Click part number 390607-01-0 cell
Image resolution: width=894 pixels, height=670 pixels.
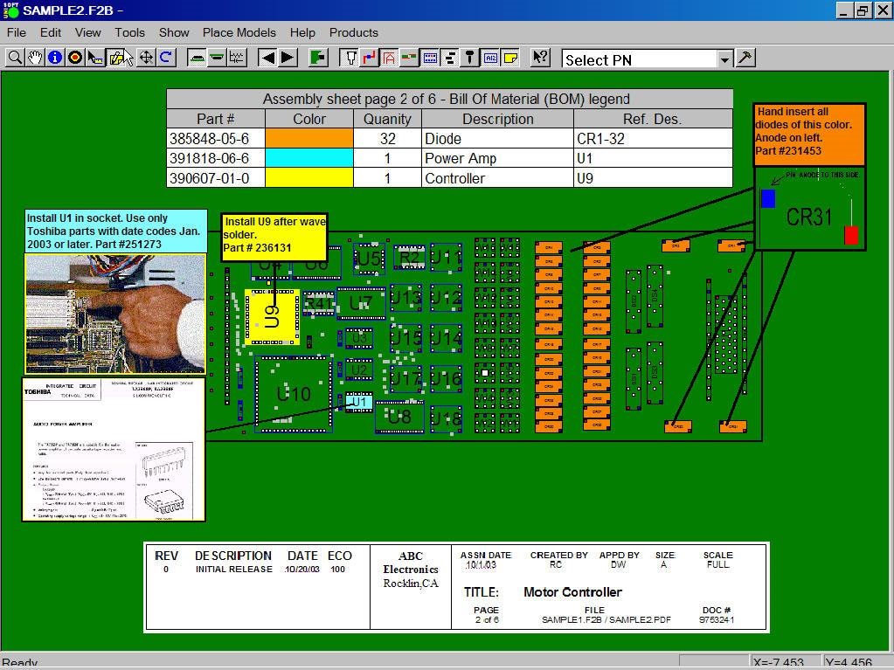(216, 177)
